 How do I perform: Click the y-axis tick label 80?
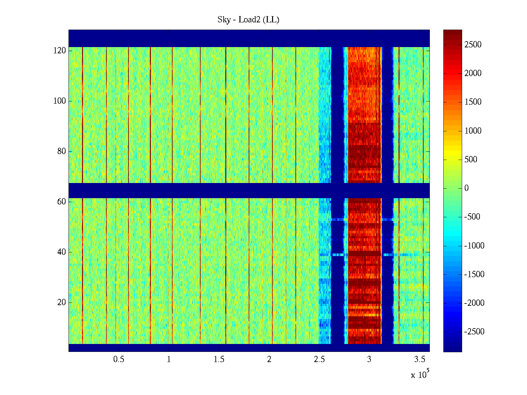[x=62, y=151]
